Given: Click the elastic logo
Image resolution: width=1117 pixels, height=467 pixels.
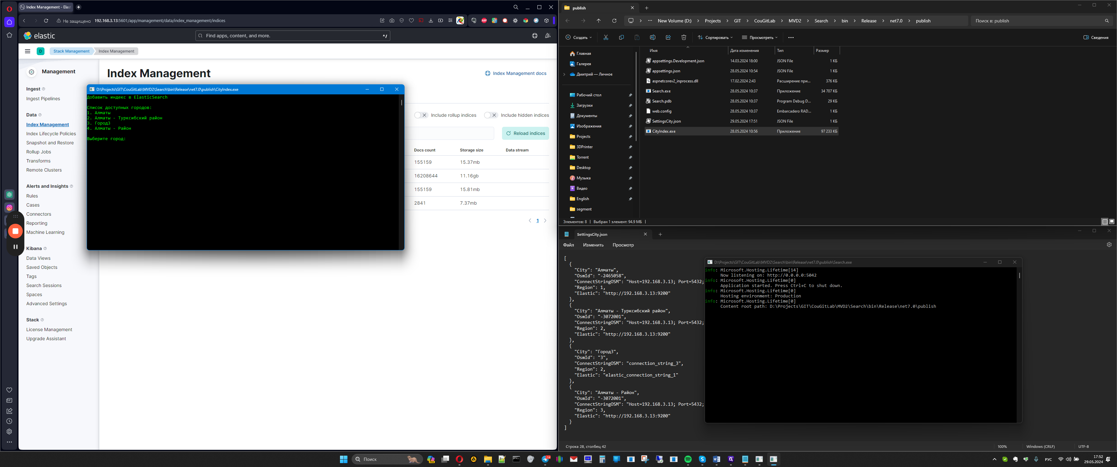Looking at the screenshot, I should [40, 36].
